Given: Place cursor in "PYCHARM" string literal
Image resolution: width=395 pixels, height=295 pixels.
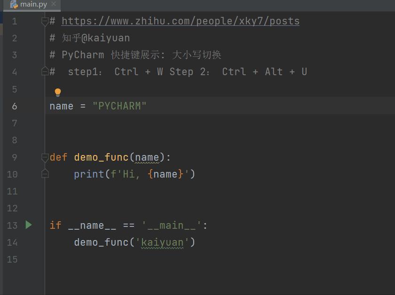Looking at the screenshot, I should (x=119, y=106).
